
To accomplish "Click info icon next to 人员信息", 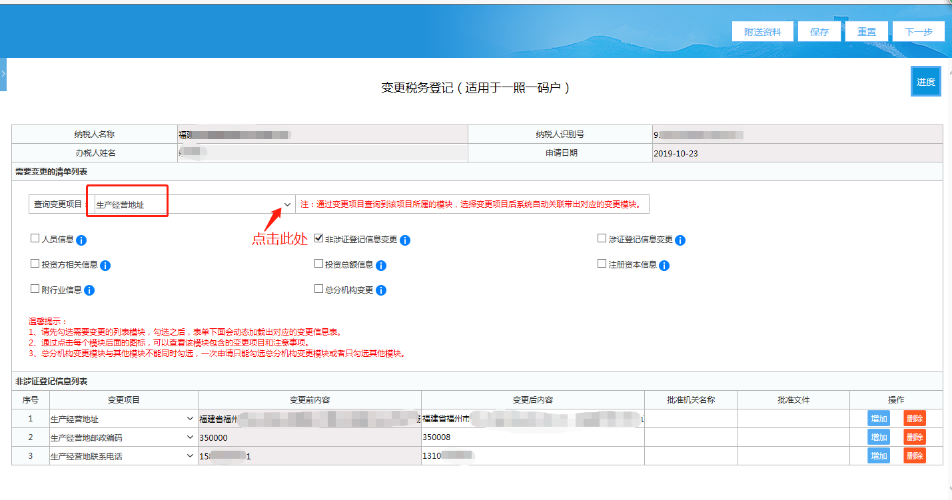I will coord(81,240).
